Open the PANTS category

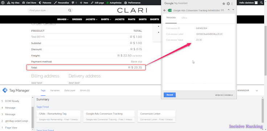coord(132,19)
